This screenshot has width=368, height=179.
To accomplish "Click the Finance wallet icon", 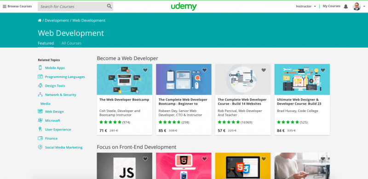I will coord(40,138).
